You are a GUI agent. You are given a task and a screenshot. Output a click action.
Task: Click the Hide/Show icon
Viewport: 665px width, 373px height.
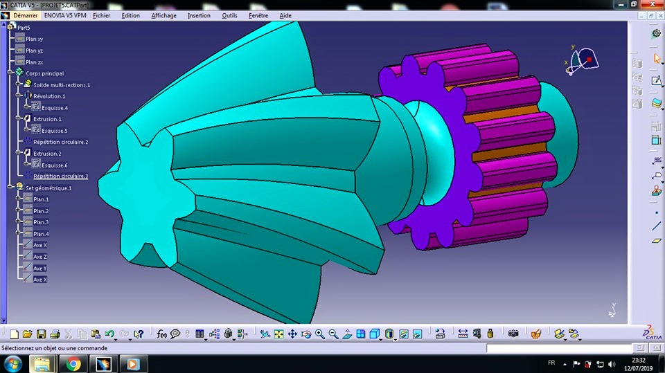pos(403,334)
